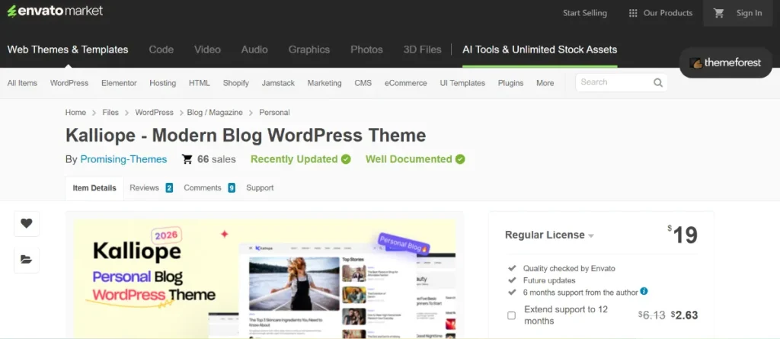The image size is (780, 339).
Task: Click the Reviews count badge 2
Action: pyautogui.click(x=169, y=188)
